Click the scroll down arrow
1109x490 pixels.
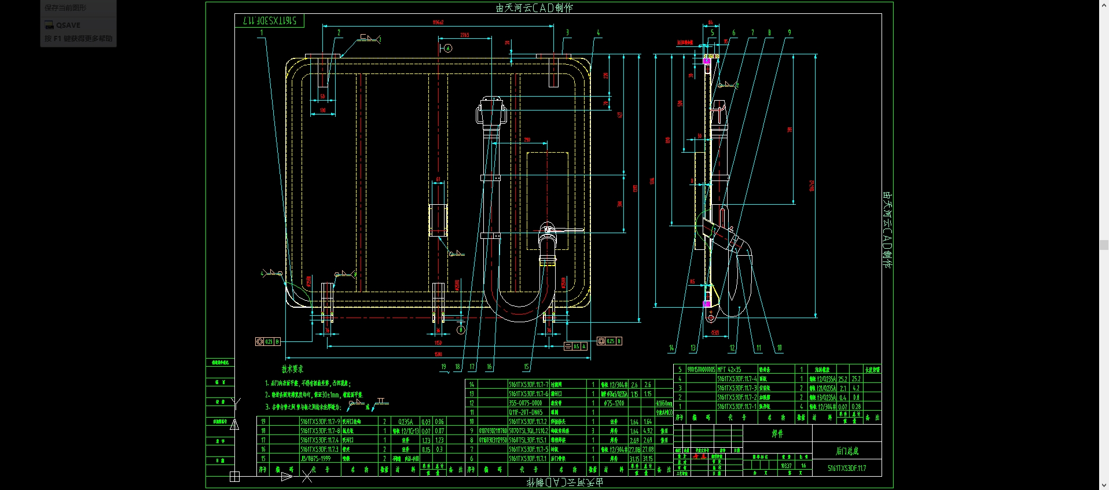click(x=1104, y=485)
